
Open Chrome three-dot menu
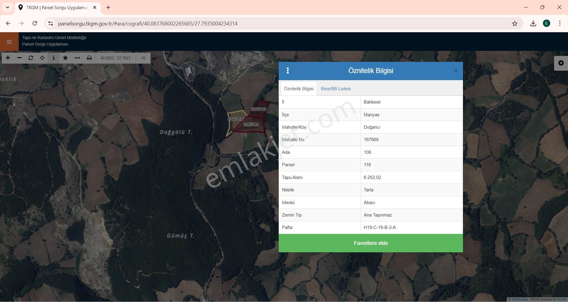(x=560, y=23)
